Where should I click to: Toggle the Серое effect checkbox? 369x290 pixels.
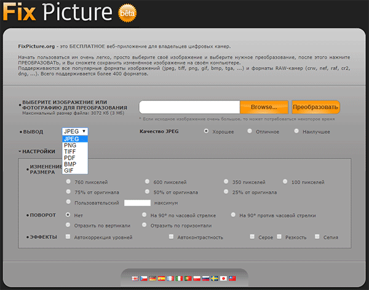(x=252, y=237)
